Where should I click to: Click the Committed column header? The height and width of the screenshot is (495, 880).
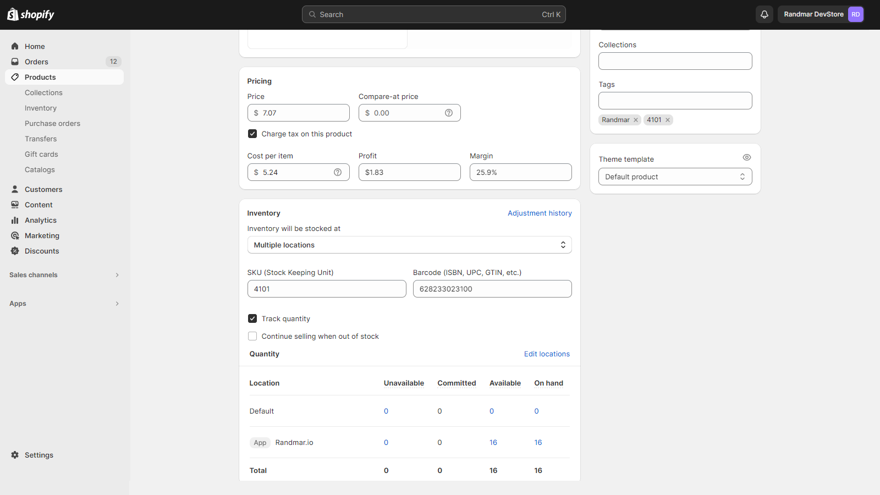(457, 383)
